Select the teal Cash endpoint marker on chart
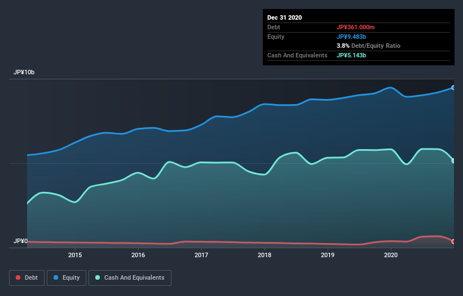This screenshot has height=296, width=463. [453, 161]
